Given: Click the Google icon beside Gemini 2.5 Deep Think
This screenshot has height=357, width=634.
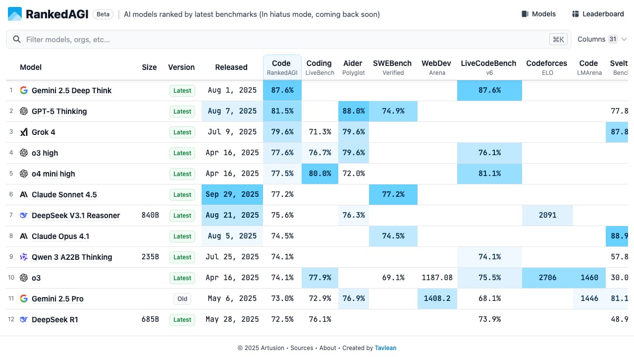Looking at the screenshot, I should (x=24, y=90).
